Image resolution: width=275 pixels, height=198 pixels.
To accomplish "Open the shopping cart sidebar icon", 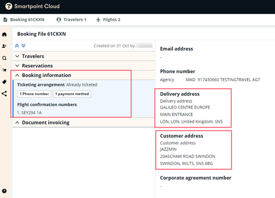I will tap(5, 70).
